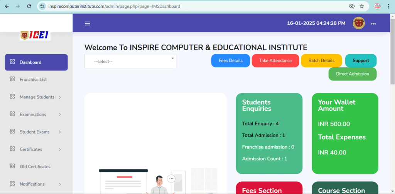This screenshot has height=194, width=395.
Task: Click the Take Attendance button
Action: point(275,60)
